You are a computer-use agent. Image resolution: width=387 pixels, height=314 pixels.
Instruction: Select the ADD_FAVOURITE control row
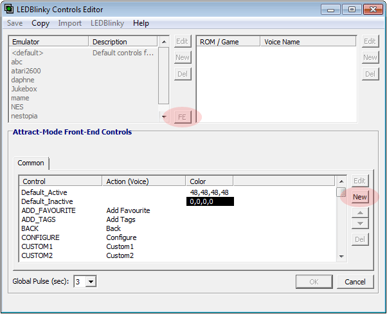177,210
